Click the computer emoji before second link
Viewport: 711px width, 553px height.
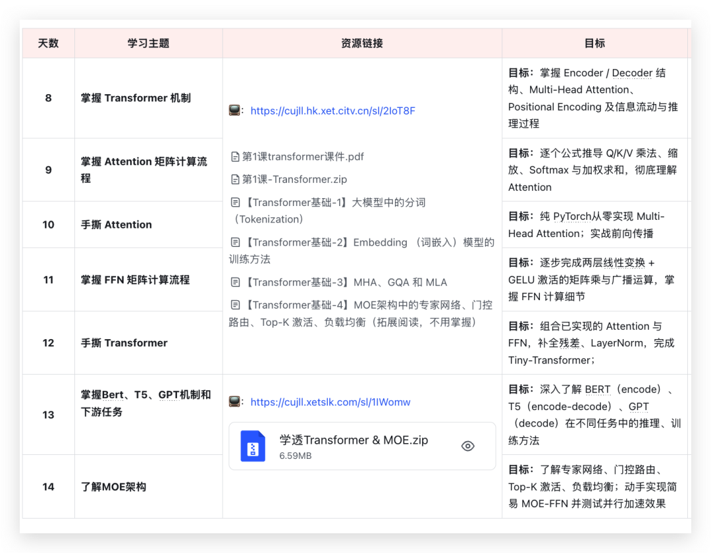coord(234,402)
